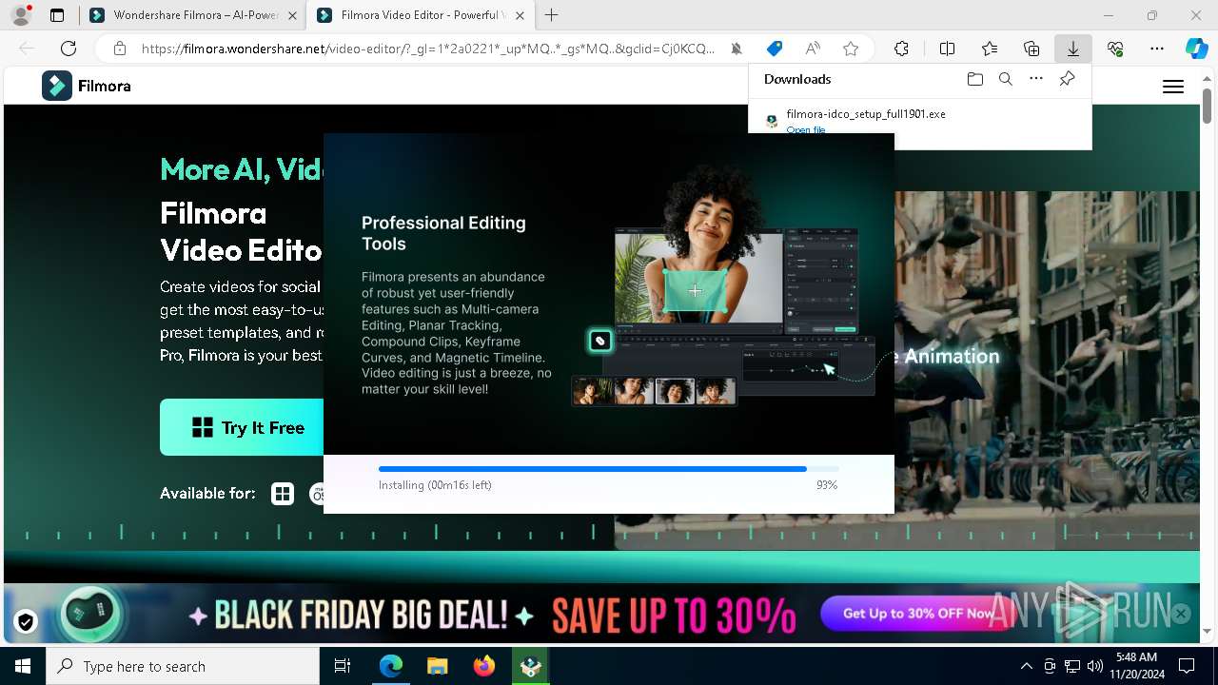1218x685 pixels.
Task: Refresh the current page
Action: point(69,49)
